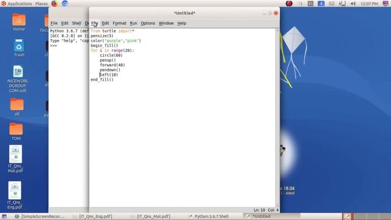Open the volume control tray icon
The image size is (391, 220).
coord(353,4)
